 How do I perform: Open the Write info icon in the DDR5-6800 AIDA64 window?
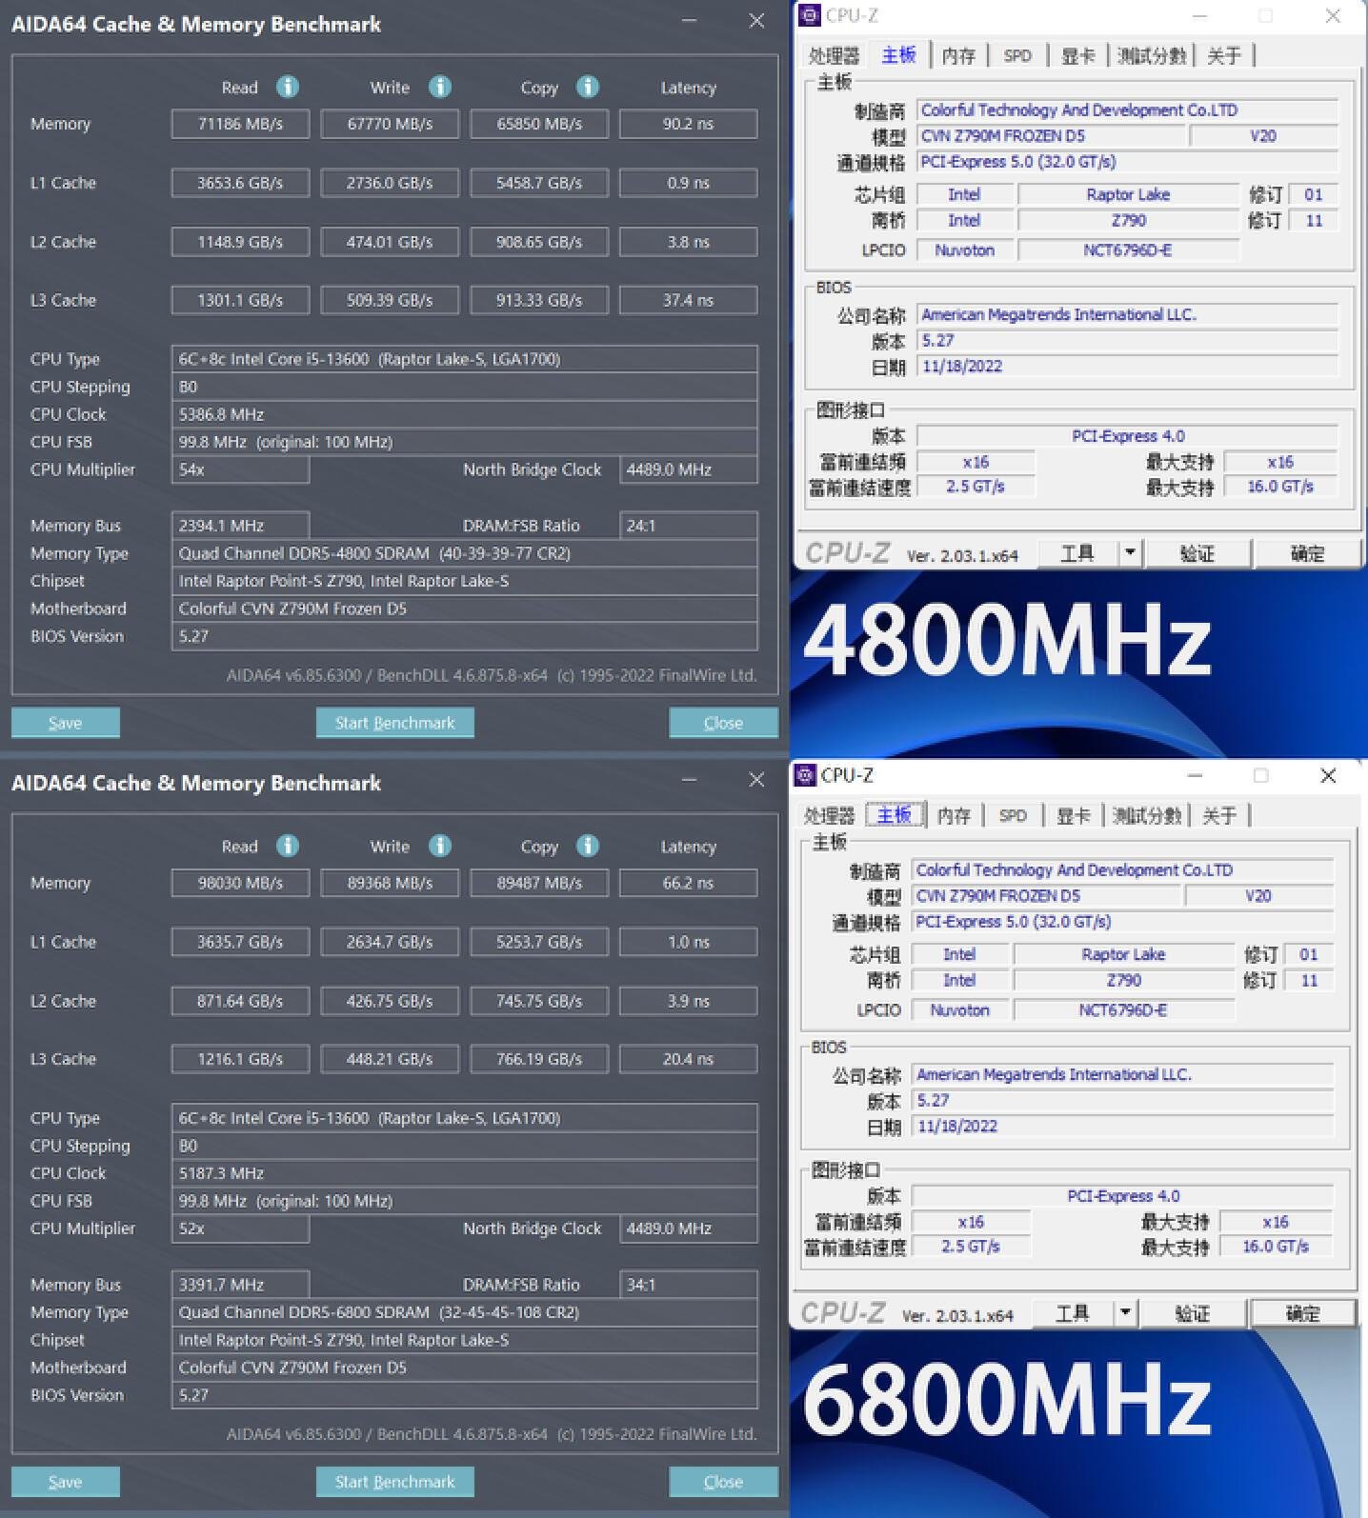(439, 846)
